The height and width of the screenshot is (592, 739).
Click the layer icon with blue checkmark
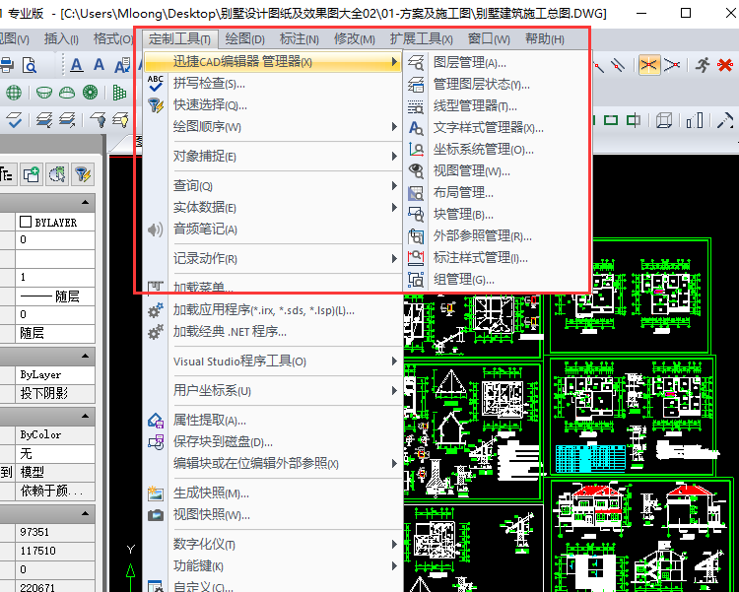(14, 120)
